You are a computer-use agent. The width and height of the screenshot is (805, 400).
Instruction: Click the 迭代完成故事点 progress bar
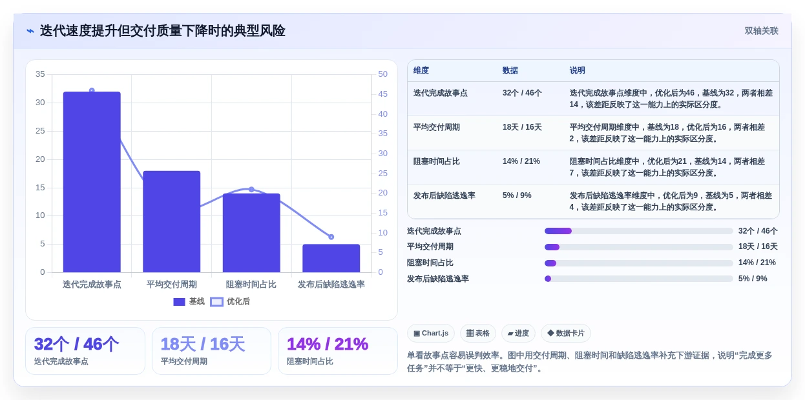(639, 231)
